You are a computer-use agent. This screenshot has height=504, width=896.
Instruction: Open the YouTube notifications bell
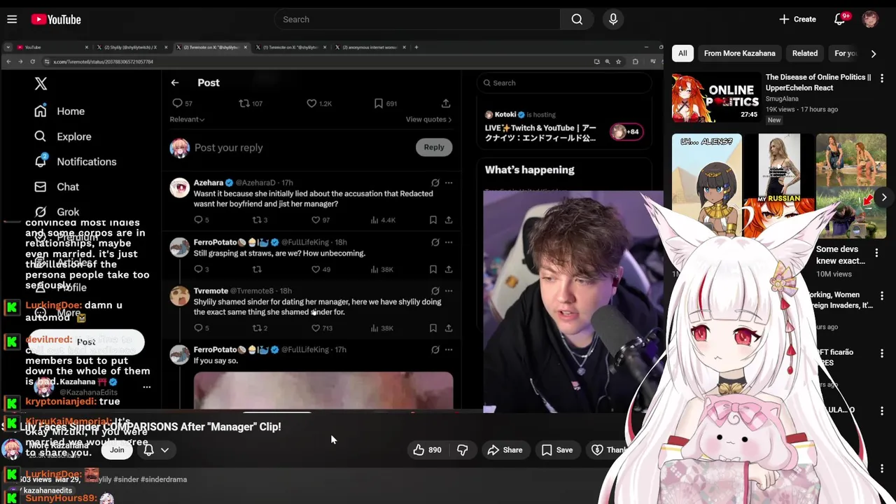840,20
